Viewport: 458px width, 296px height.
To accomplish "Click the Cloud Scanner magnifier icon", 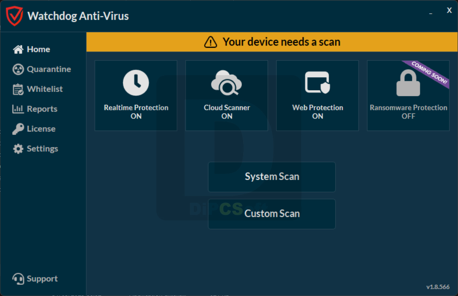I will coord(227,82).
